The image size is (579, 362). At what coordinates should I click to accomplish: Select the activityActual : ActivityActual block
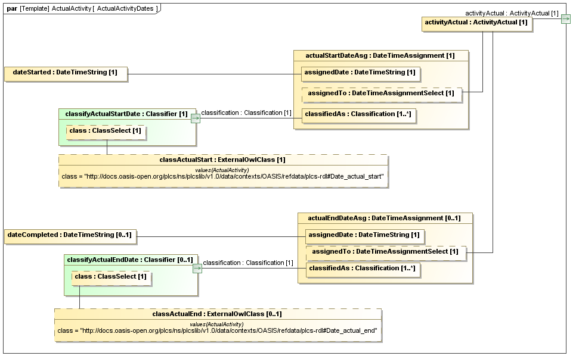(476, 23)
